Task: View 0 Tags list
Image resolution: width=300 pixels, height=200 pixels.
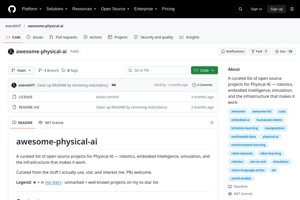Action: point(70,70)
